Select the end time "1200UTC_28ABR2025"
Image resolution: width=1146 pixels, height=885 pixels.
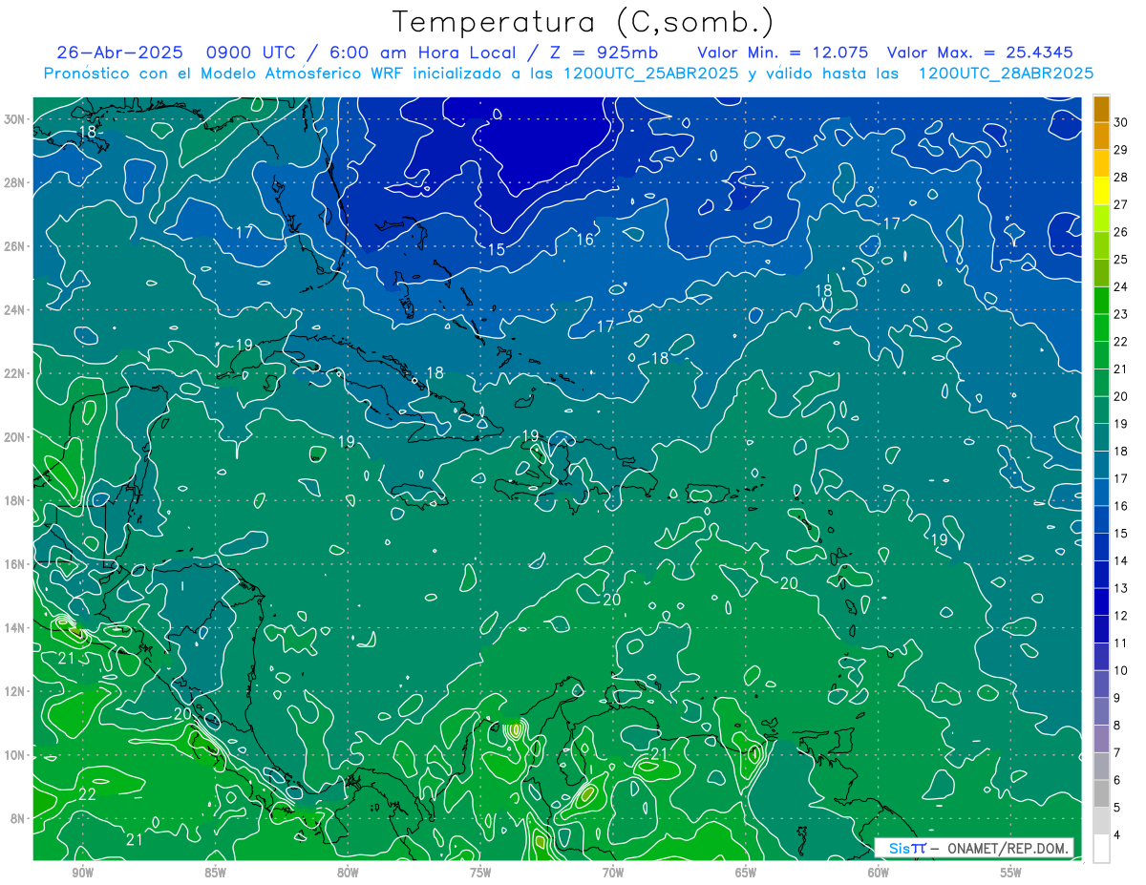click(1005, 74)
